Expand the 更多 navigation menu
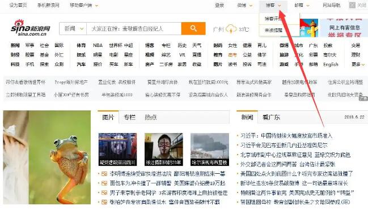The image size is (368, 210). click(x=358, y=64)
